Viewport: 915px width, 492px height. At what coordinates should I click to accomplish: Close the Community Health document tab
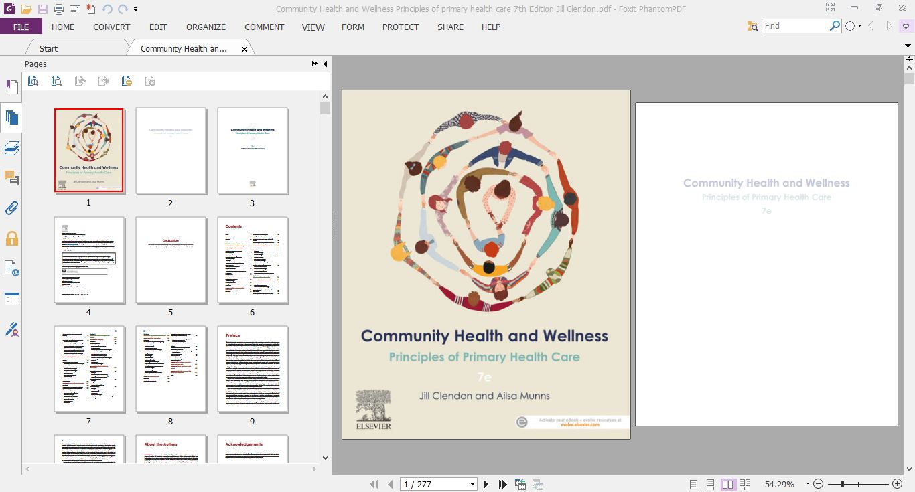[244, 49]
